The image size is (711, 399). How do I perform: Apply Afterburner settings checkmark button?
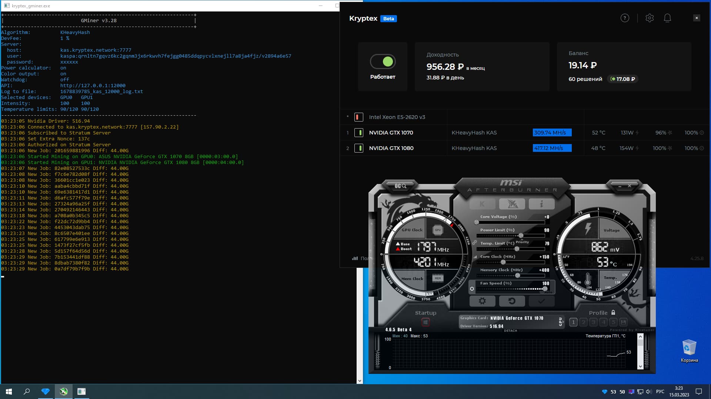pos(541,301)
